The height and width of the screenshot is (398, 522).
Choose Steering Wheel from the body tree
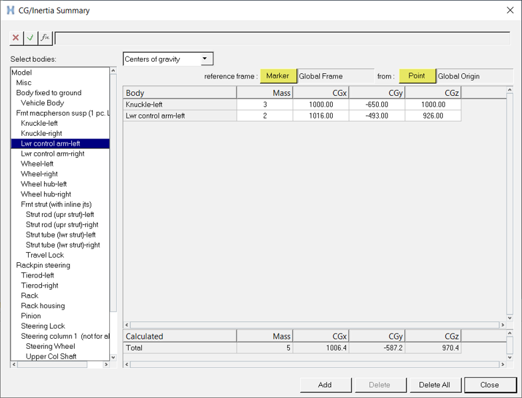tap(50, 346)
